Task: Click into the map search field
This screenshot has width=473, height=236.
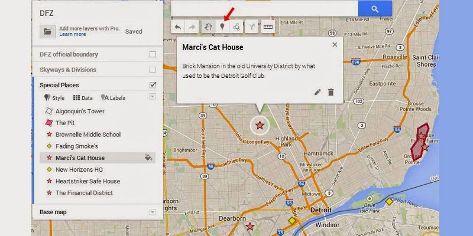Action: 264,8
